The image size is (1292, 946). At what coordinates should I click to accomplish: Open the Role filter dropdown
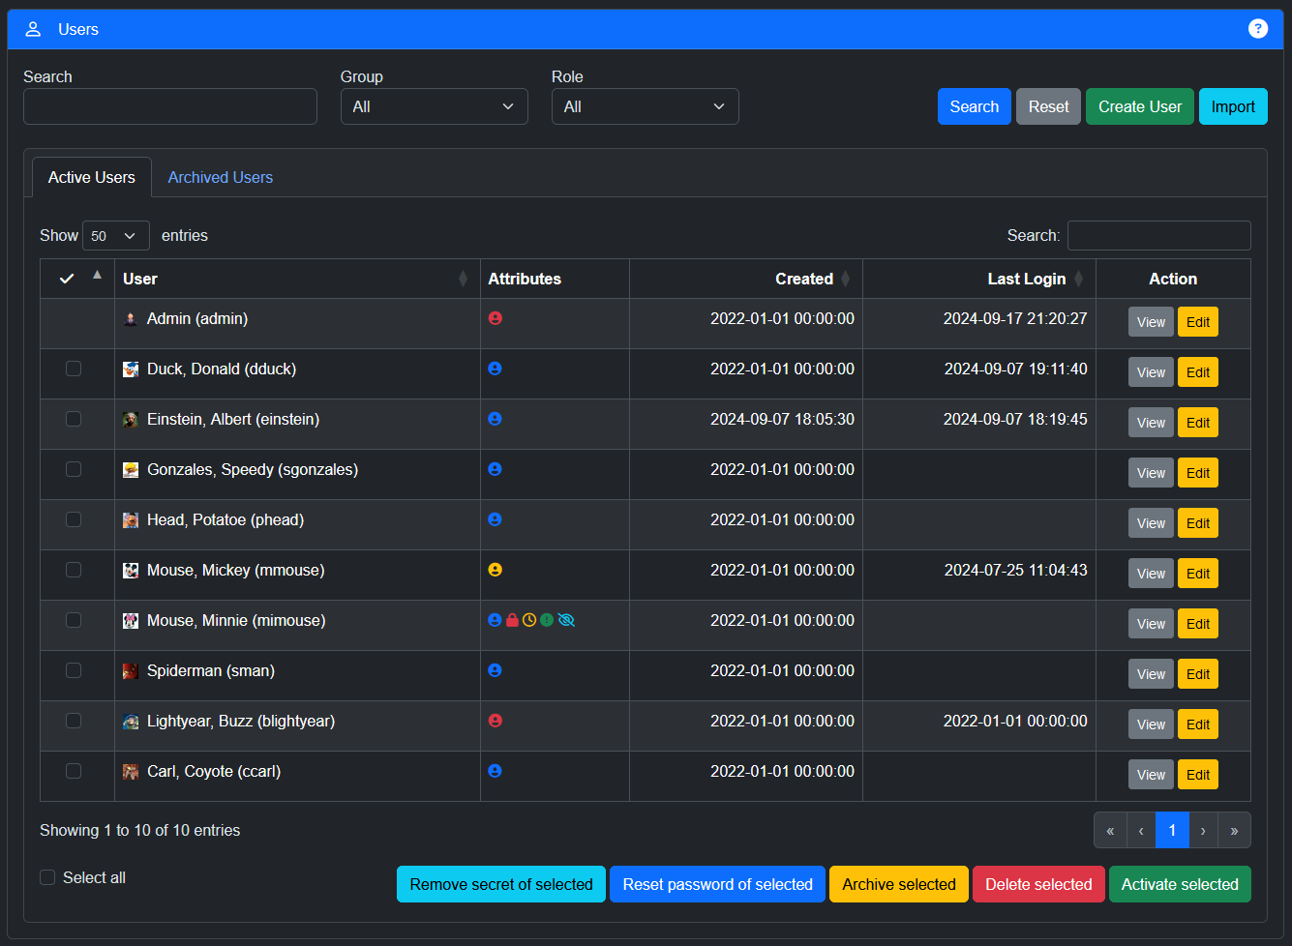[645, 106]
